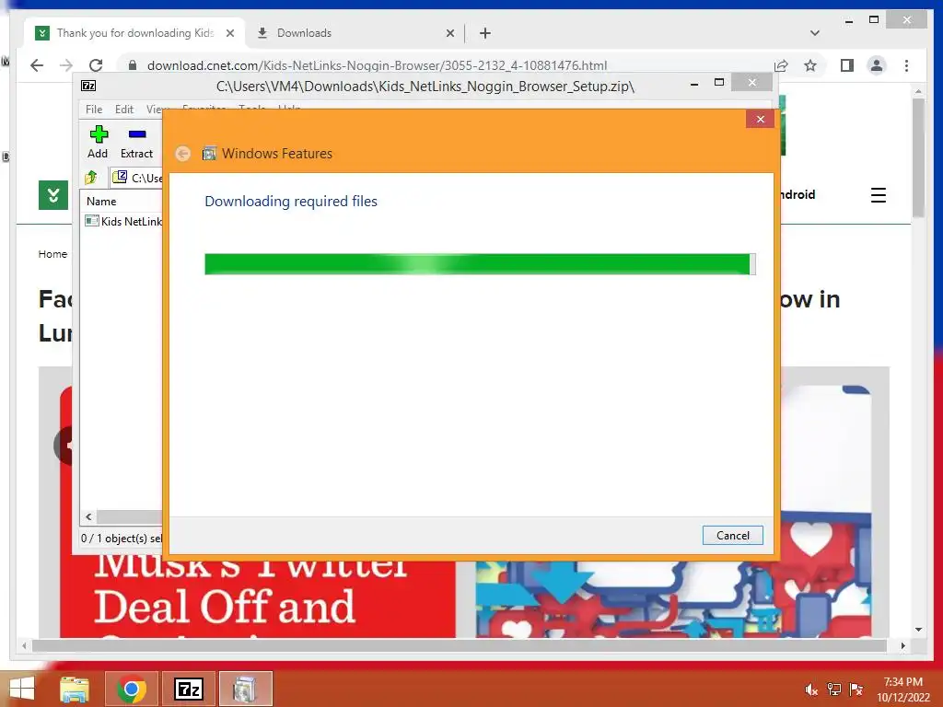
Task: Click the up-folder icon in 7-Zip
Action: tap(91, 178)
